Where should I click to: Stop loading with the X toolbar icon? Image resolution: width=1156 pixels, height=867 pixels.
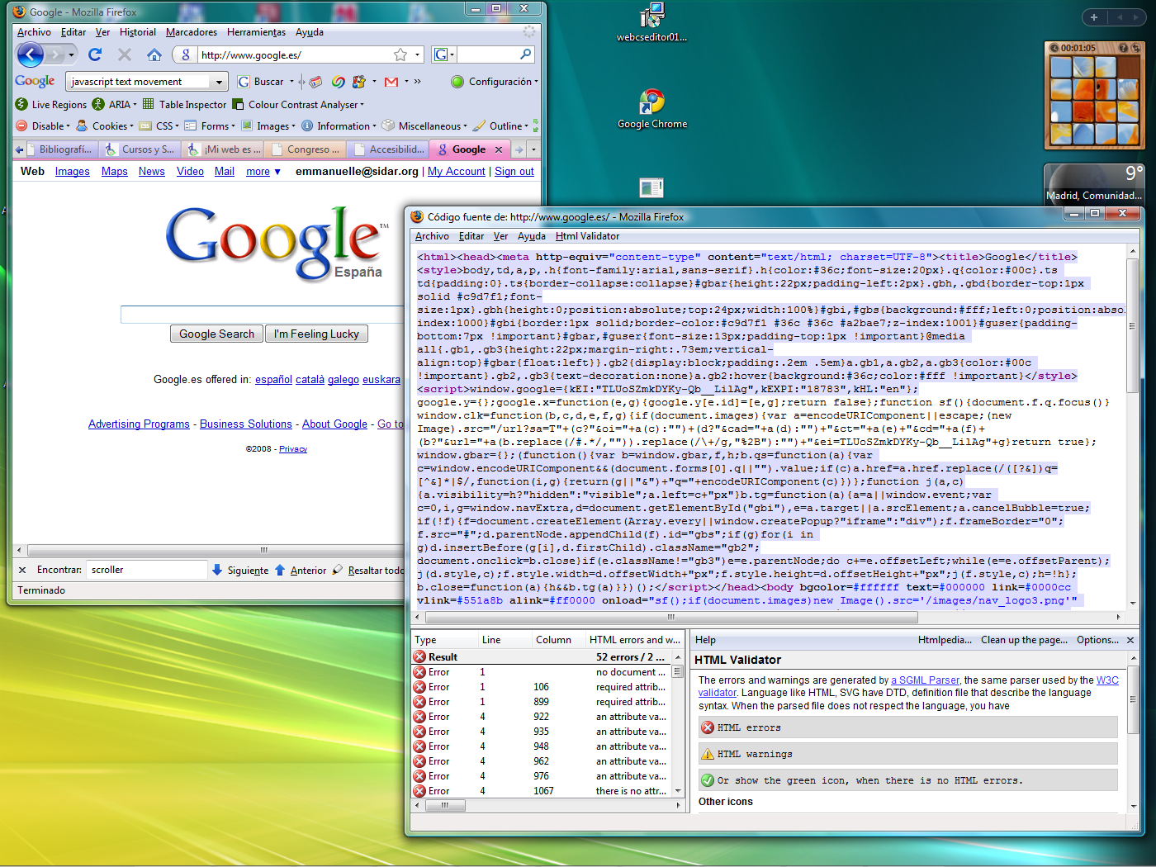[x=125, y=54]
